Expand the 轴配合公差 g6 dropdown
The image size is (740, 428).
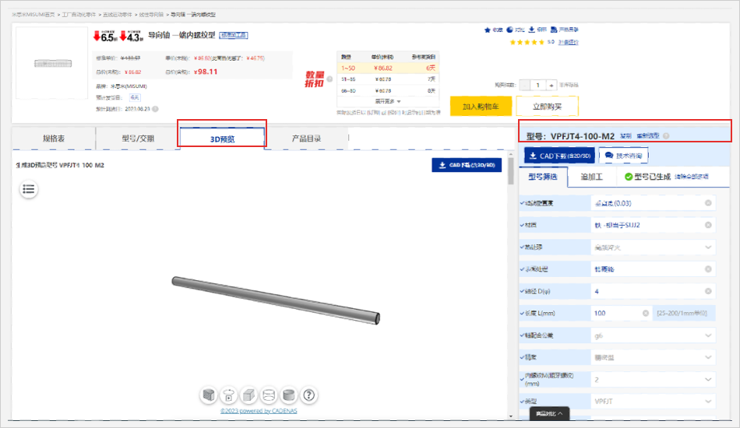708,335
